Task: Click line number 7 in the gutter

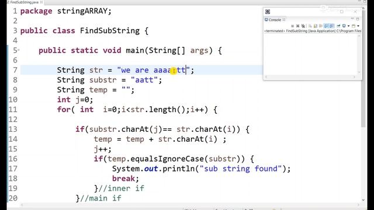Action: [x=15, y=70]
